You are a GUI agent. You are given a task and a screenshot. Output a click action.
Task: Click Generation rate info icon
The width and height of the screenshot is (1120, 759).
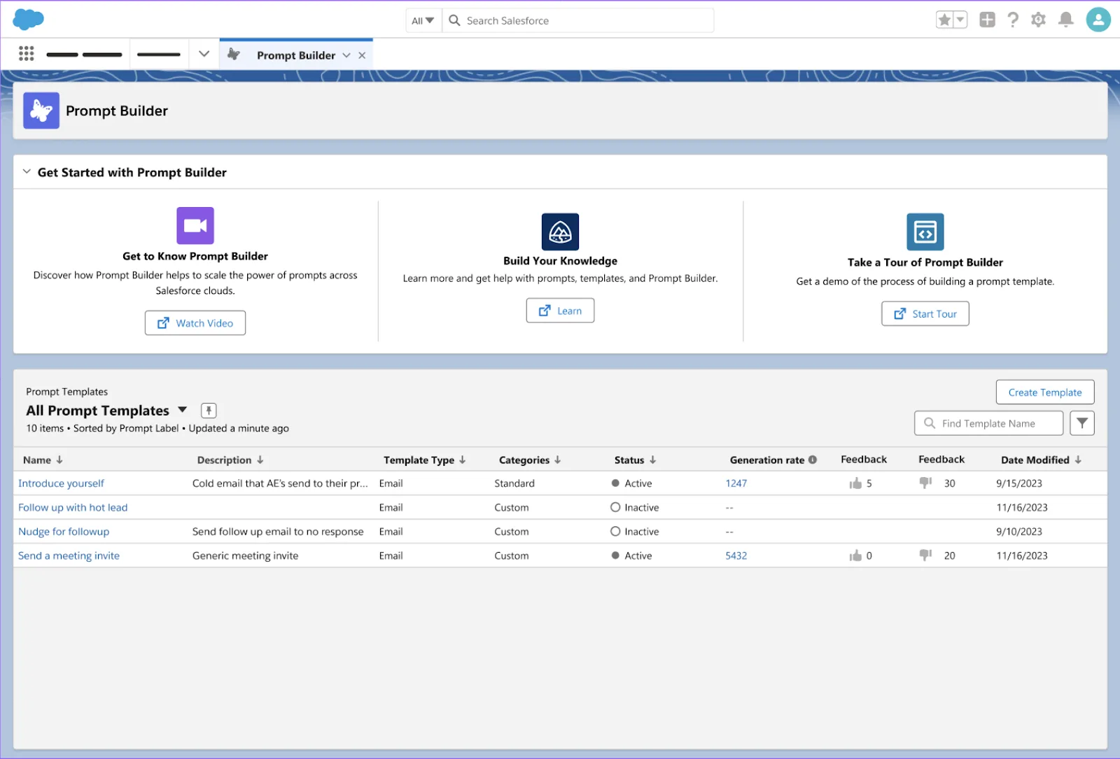tap(813, 460)
